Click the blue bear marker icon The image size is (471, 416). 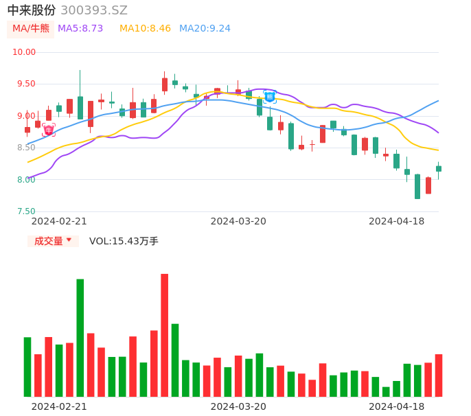point(270,97)
